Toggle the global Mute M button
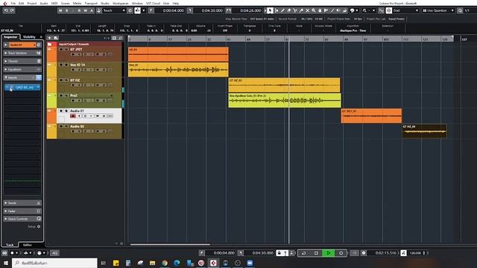The height and width of the screenshot is (268, 477). 60,10
